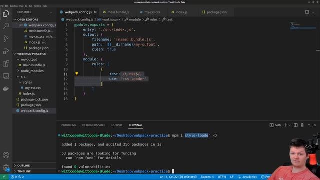Add a new terminal with plus icon
Viewport: 320px width, 180px height.
tap(285, 125)
